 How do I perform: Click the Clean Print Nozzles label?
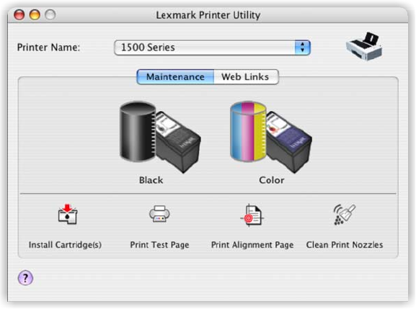pos(345,245)
